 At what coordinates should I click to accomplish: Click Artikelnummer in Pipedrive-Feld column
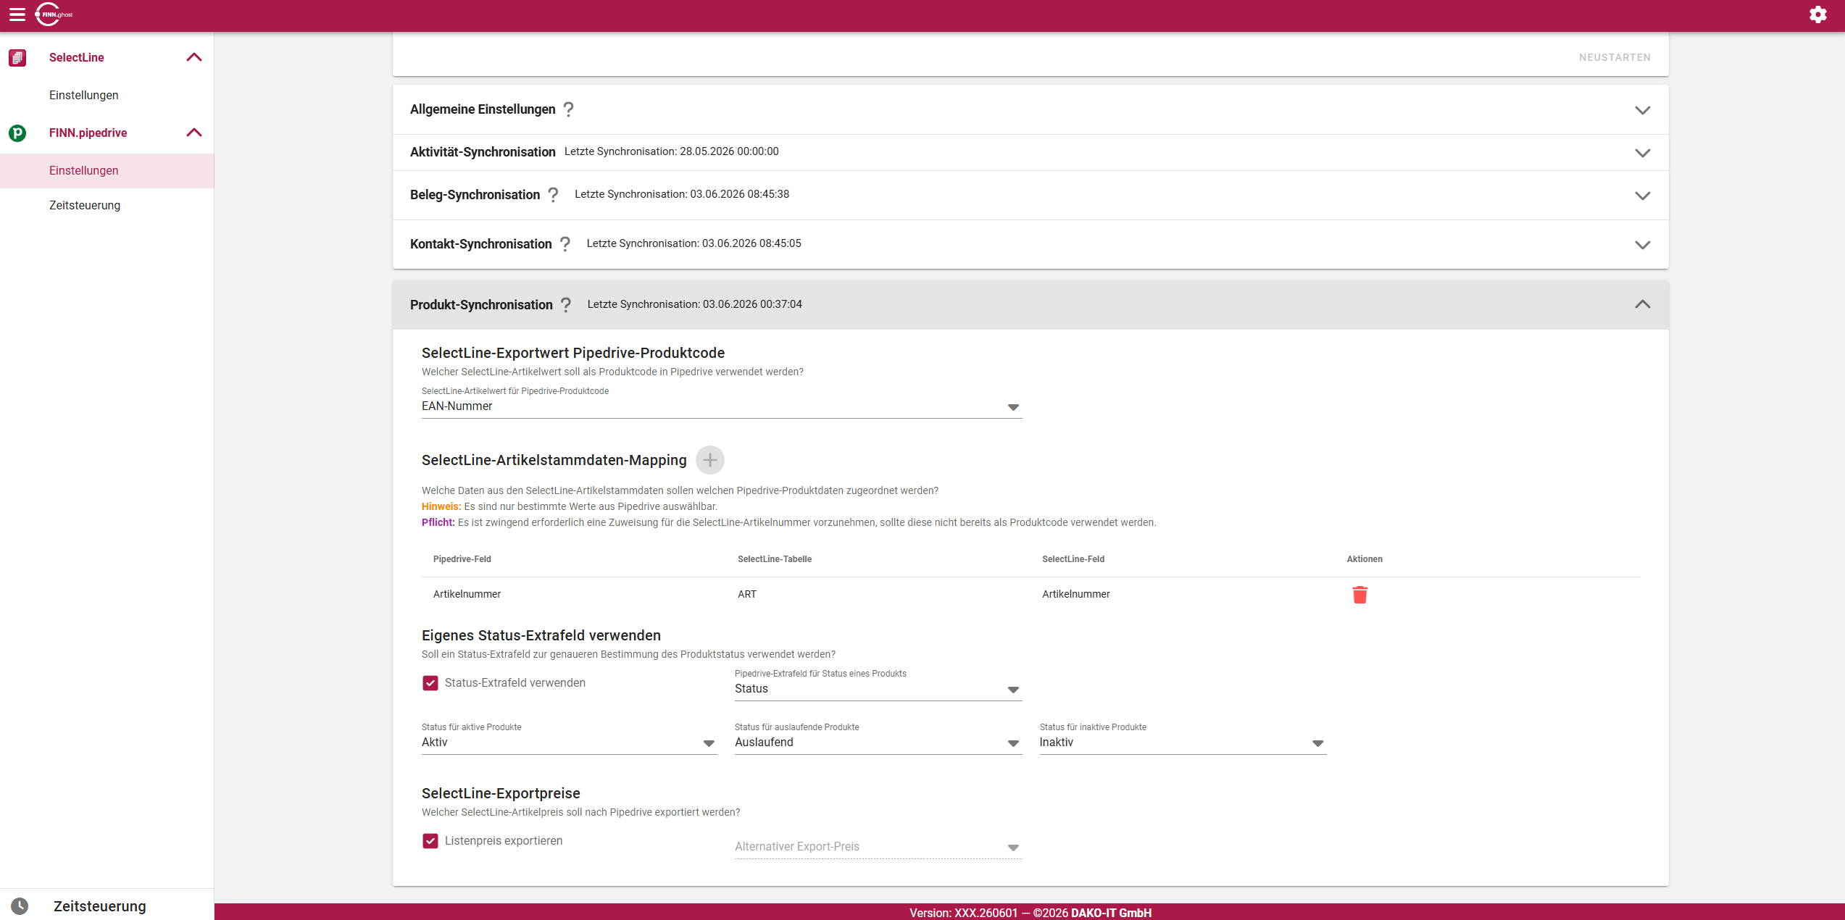coord(467,595)
